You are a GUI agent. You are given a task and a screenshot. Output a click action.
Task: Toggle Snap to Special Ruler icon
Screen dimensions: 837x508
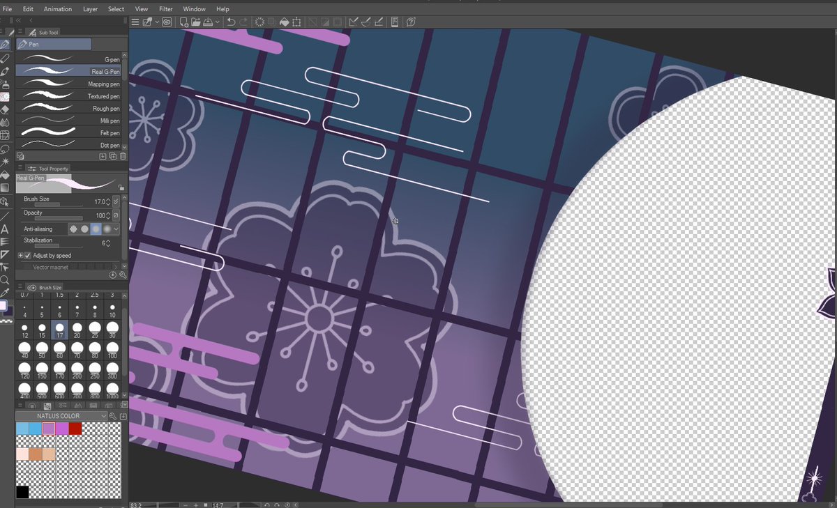click(x=365, y=22)
